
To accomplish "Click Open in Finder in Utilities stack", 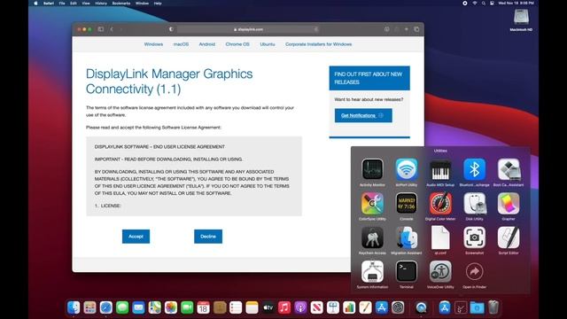I will click(x=474, y=271).
